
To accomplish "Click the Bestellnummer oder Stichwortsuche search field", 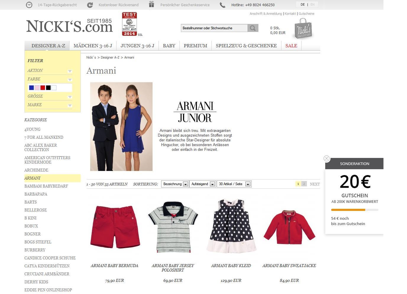I will [x=214, y=28].
